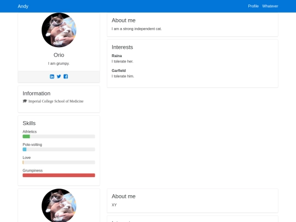Open Orio's LinkedIn profile icon
The width and height of the screenshot is (296, 222).
[52, 76]
